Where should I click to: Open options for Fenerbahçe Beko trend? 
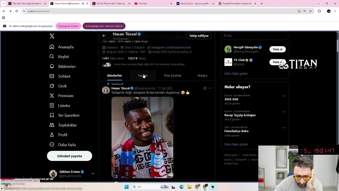(284, 128)
